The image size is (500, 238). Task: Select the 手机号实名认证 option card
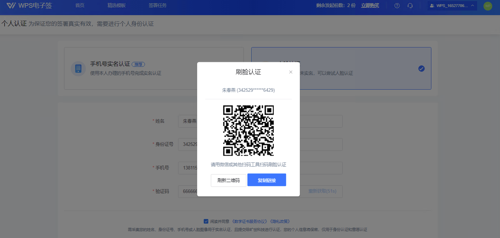154,69
